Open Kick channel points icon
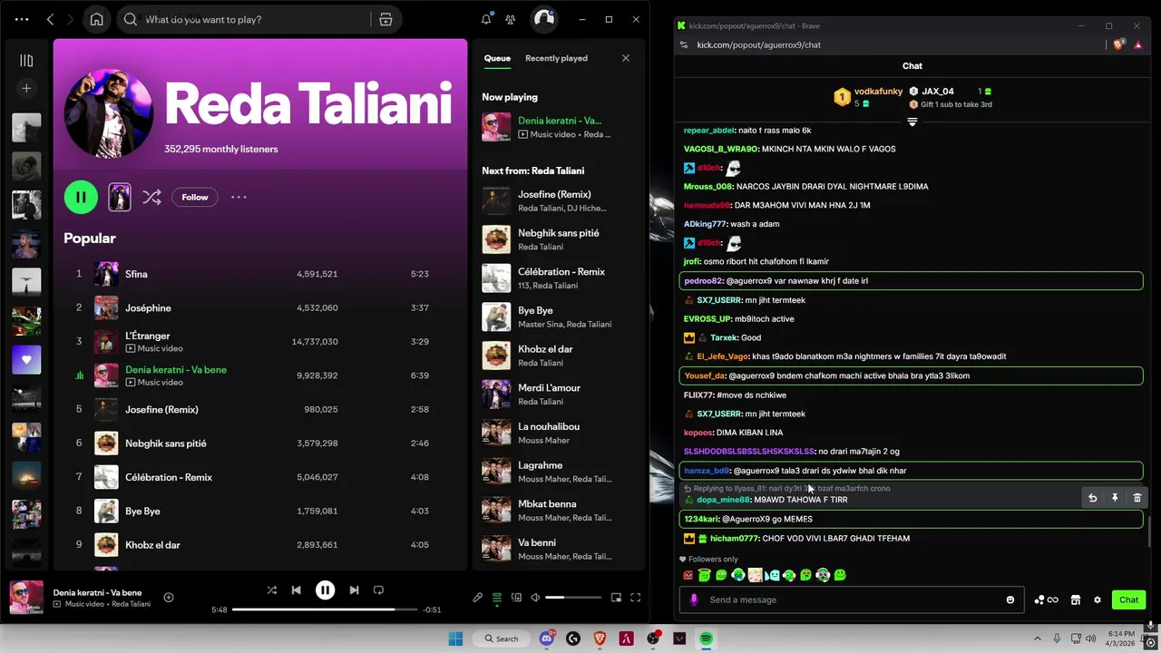 click(x=1046, y=599)
